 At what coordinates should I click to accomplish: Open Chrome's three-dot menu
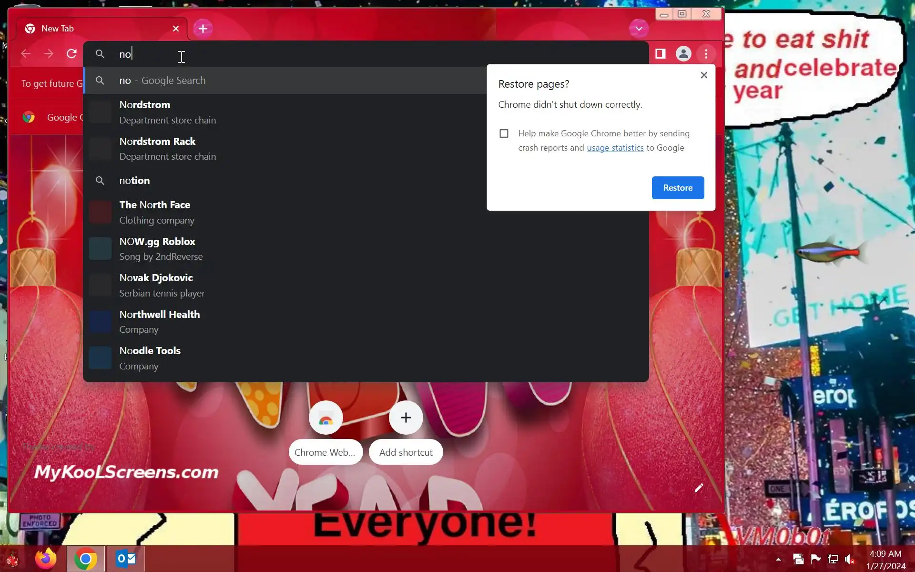tap(706, 54)
